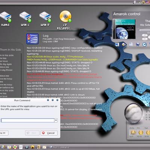Image resolution: width=150 pixels, height=150 pixels.
Task: Click the Amarok album cover art
Action: pos(124,29)
